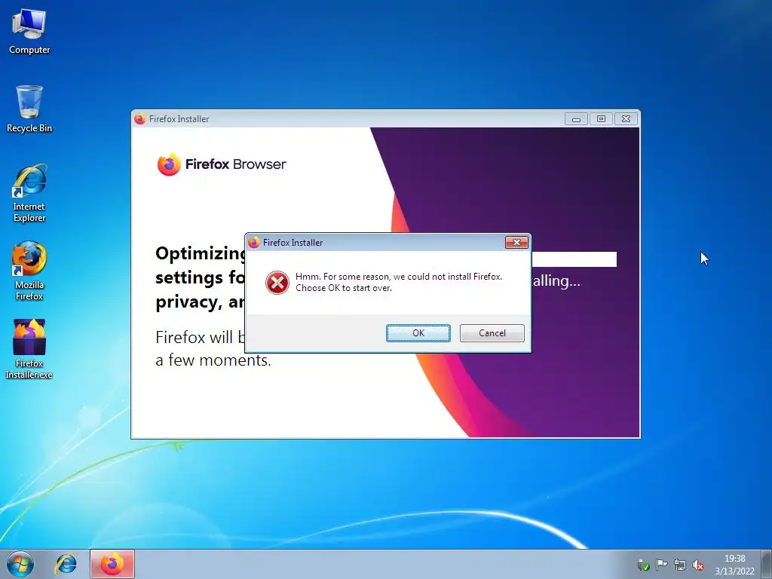Viewport: 772px width, 579px height.
Task: Click the red error icon in dialog
Action: 277,283
